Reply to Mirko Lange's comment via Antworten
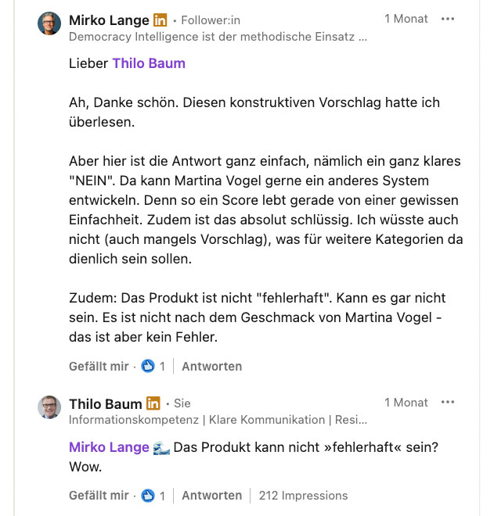The image size is (494, 516). pyautogui.click(x=211, y=366)
